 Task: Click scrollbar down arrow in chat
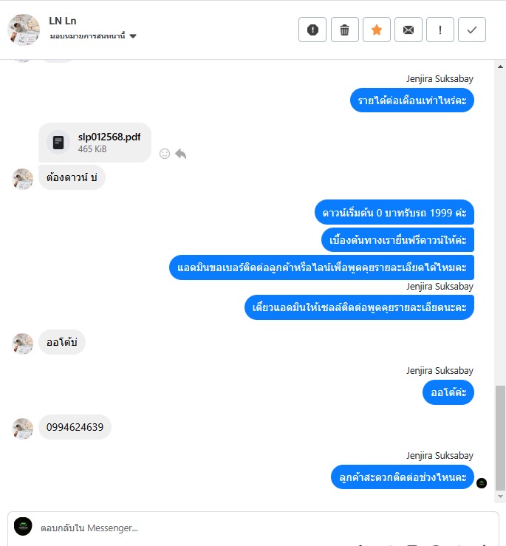tap(500, 496)
